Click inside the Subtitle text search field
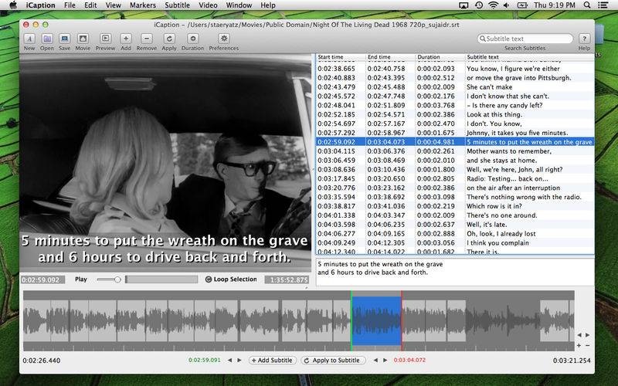The image size is (618, 386). (x=525, y=39)
